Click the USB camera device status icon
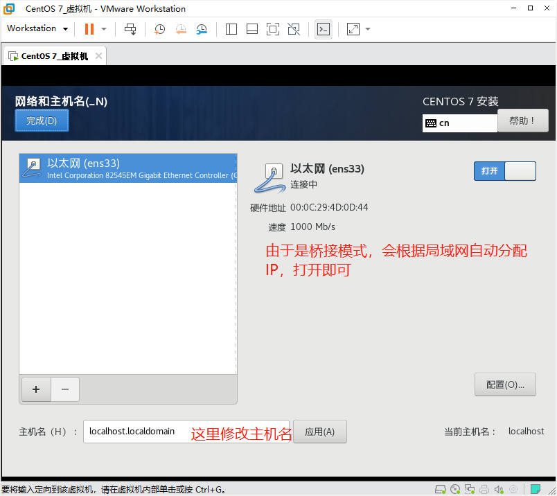The height and width of the screenshot is (496, 557). (x=513, y=490)
